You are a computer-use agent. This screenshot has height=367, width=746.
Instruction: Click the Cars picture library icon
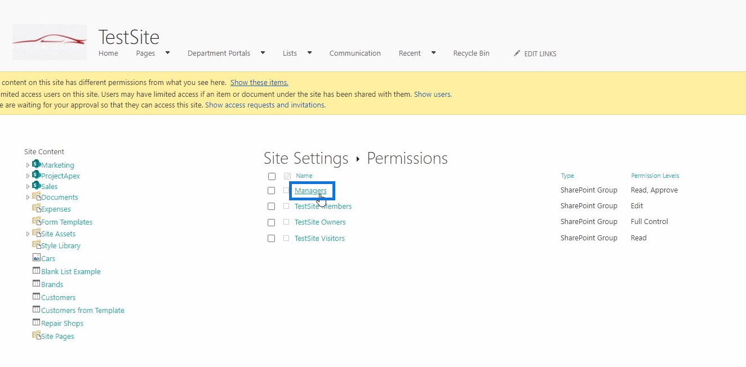pyautogui.click(x=37, y=258)
